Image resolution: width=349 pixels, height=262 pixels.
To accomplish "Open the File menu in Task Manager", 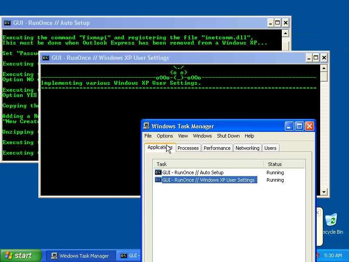I will pyautogui.click(x=148, y=136).
